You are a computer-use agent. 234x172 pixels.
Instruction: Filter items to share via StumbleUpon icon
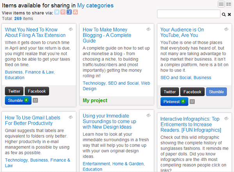click(75, 12)
